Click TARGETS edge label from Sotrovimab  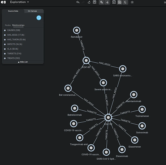(125, 121)
